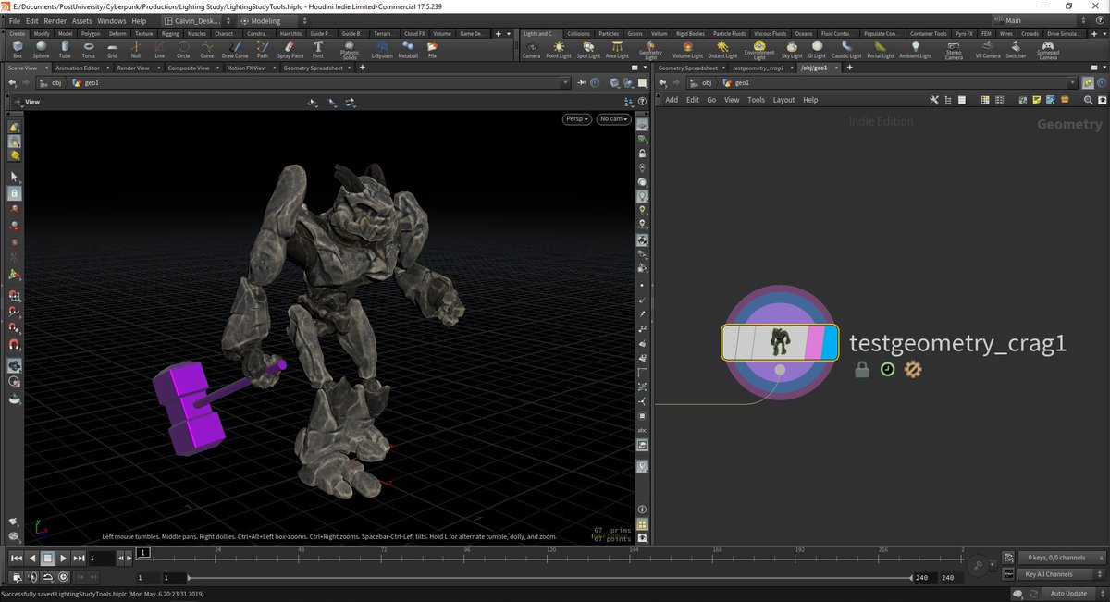
Task: Open the Render menu
Action: pos(55,20)
